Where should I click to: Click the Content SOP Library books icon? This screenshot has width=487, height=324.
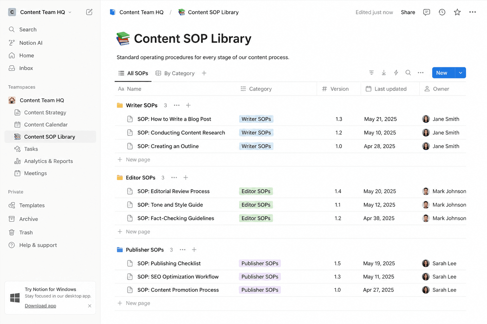point(123,39)
